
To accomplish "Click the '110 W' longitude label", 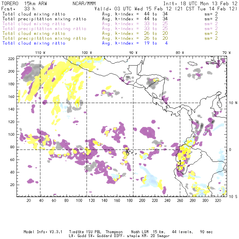I will [x=40, y=53].
